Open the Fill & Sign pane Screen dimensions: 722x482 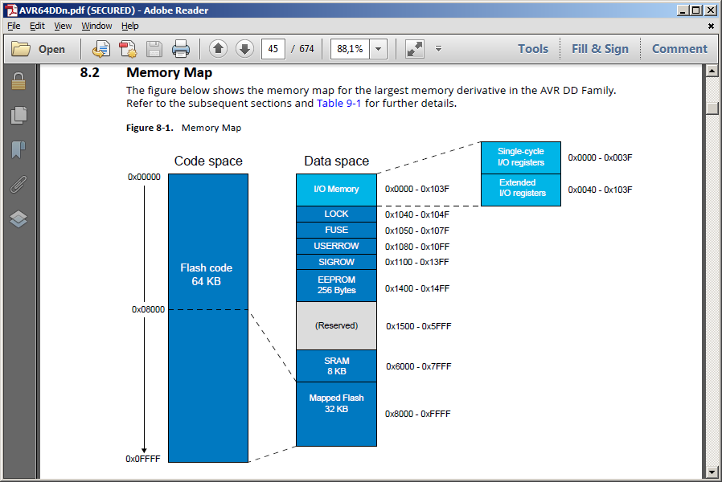[x=600, y=49]
